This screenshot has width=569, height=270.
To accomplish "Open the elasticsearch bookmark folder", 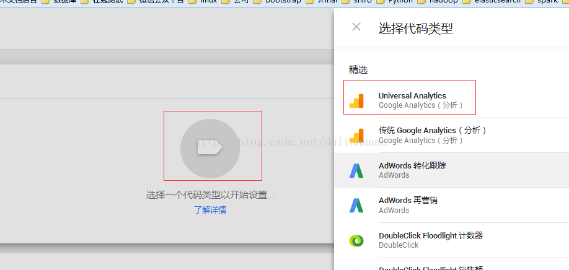I will click(x=492, y=1).
